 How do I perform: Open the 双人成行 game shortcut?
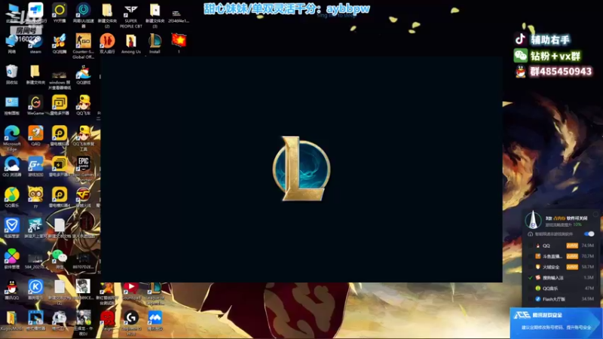point(107,43)
